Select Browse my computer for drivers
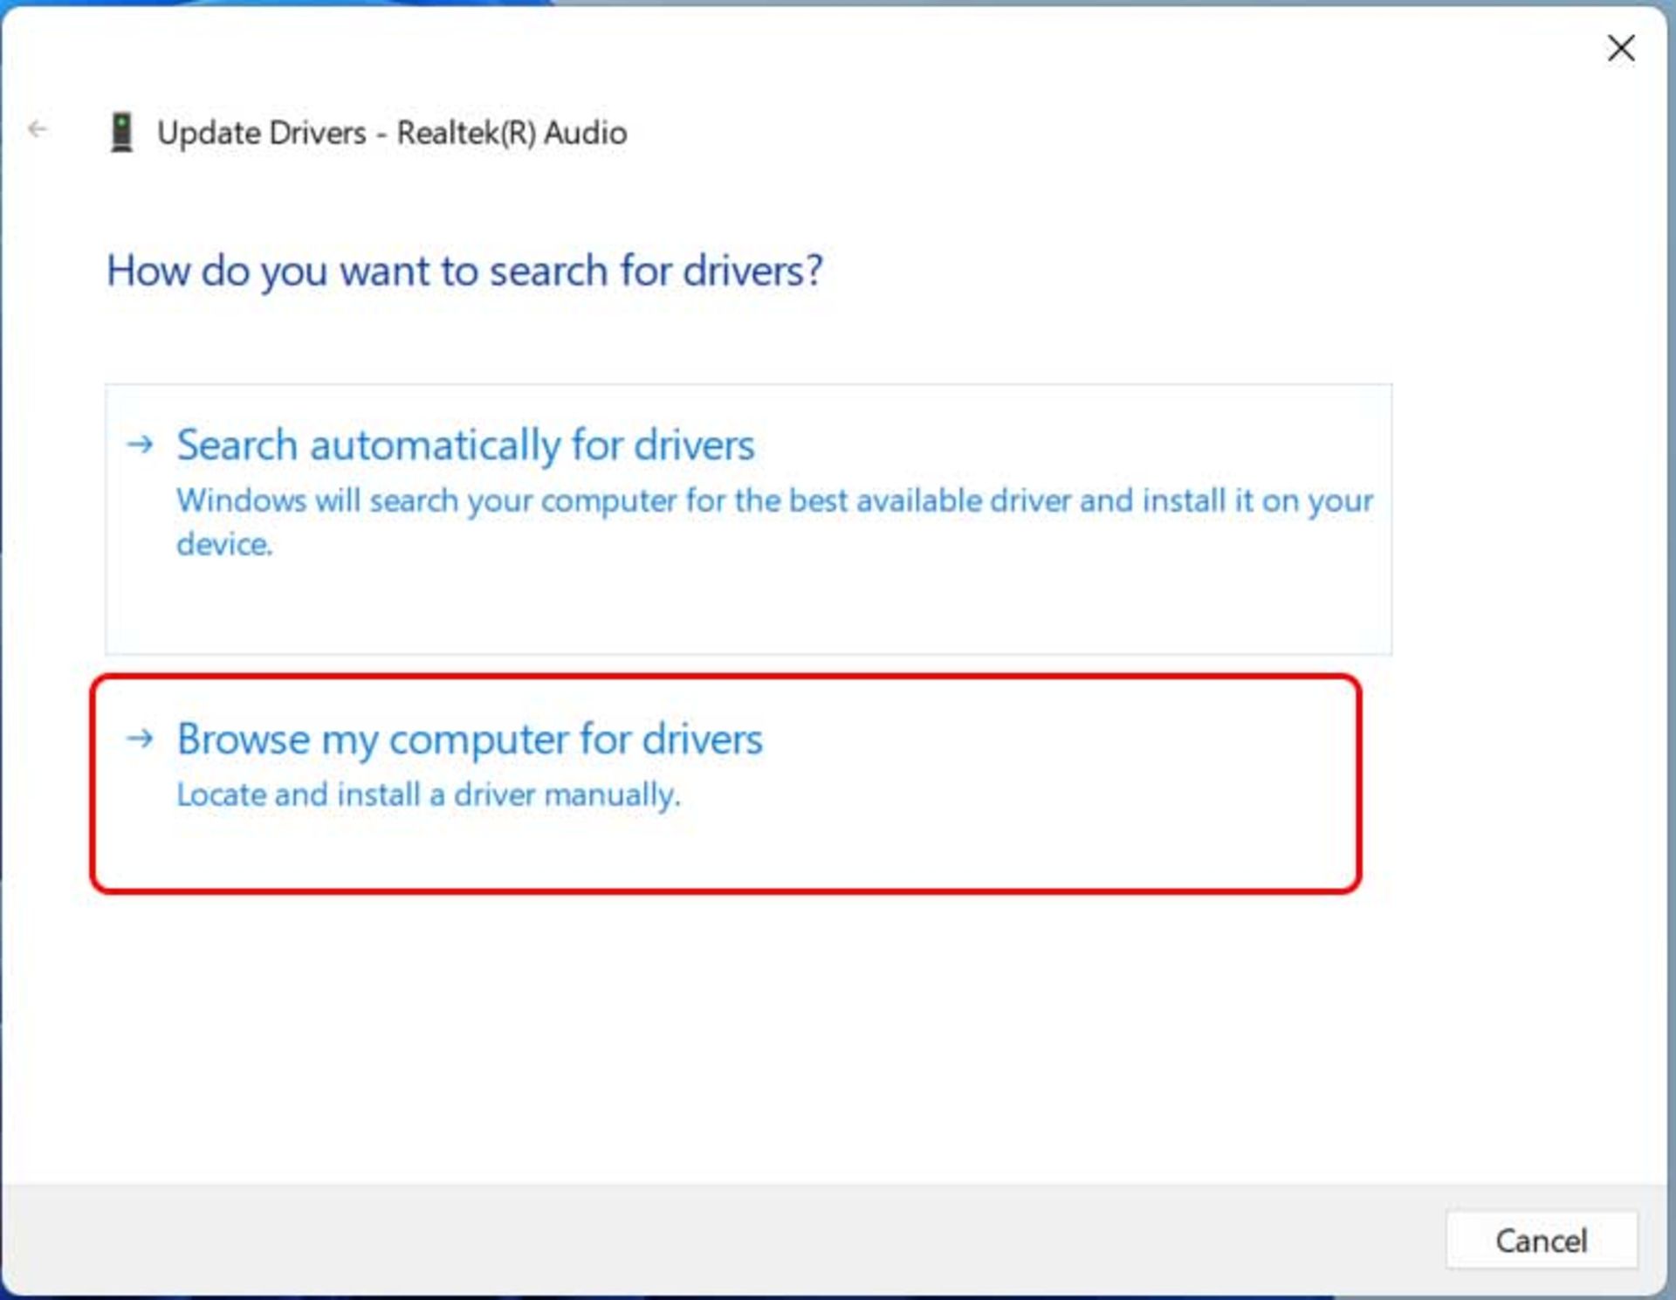 pos(470,739)
